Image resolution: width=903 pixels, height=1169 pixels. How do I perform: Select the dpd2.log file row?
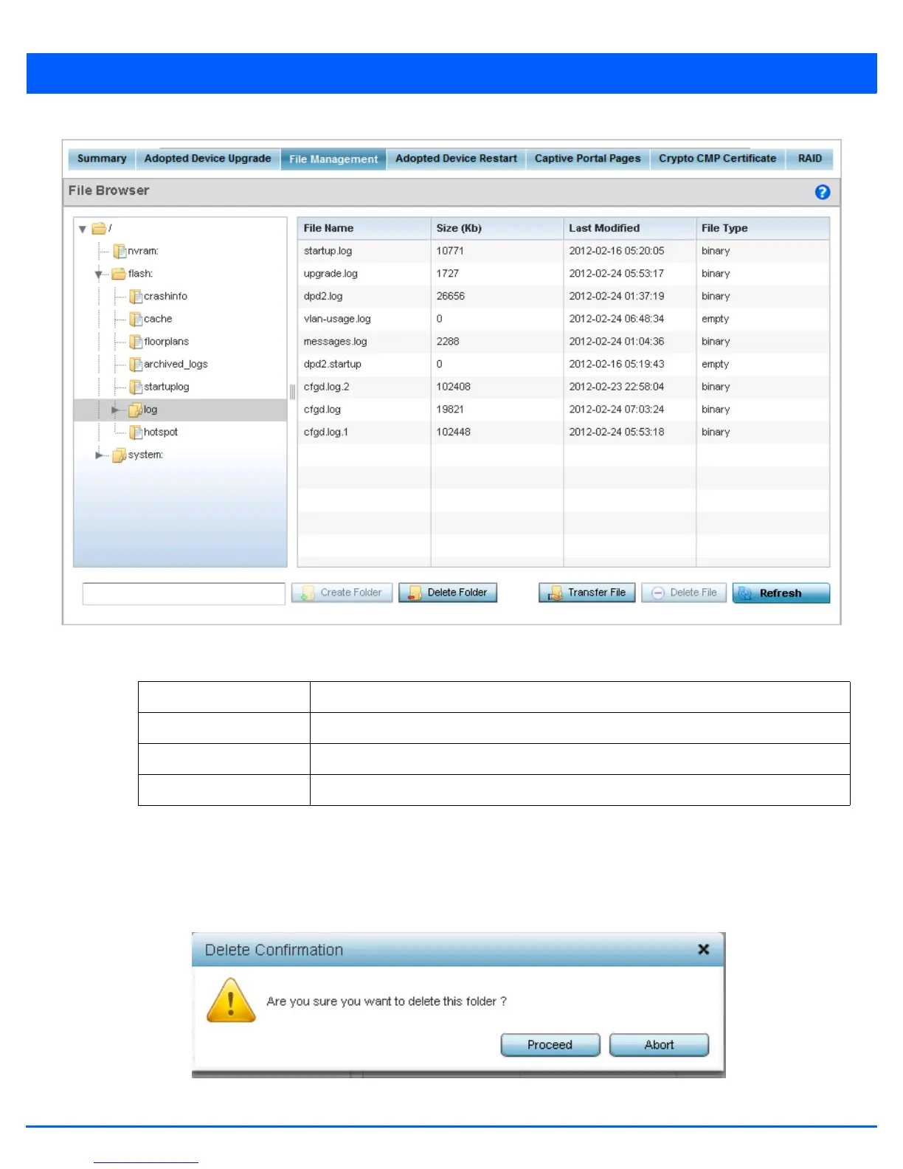[x=564, y=297]
